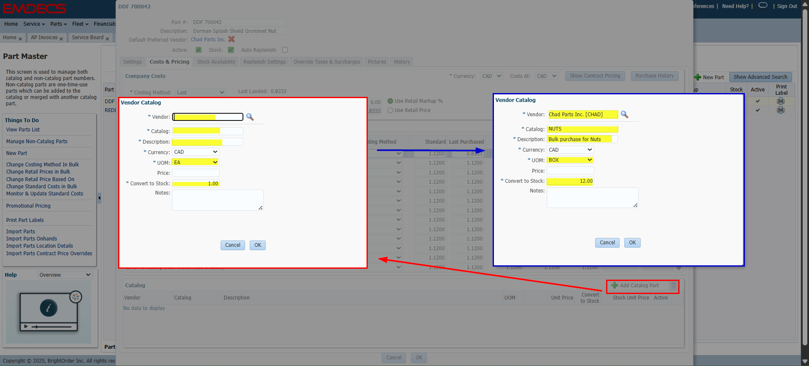The height and width of the screenshot is (366, 809).
Task: Expand the Help Overview dropdown
Action: point(65,275)
